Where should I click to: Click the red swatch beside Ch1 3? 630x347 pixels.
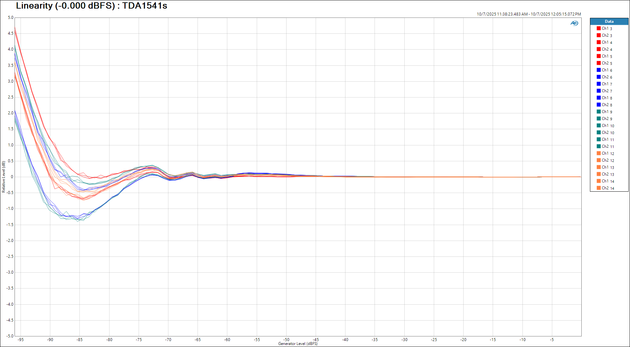[x=599, y=28]
